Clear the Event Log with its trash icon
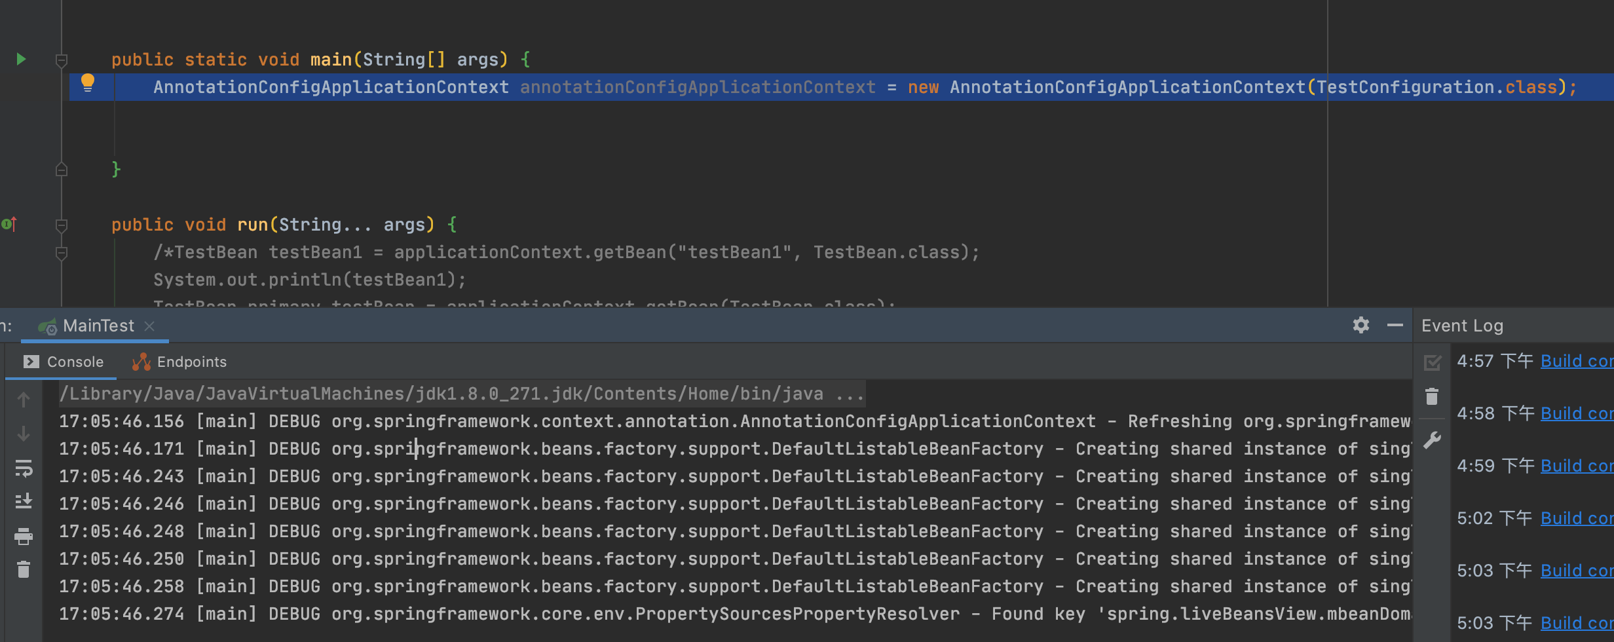Viewport: 1614px width, 642px height. [1433, 397]
